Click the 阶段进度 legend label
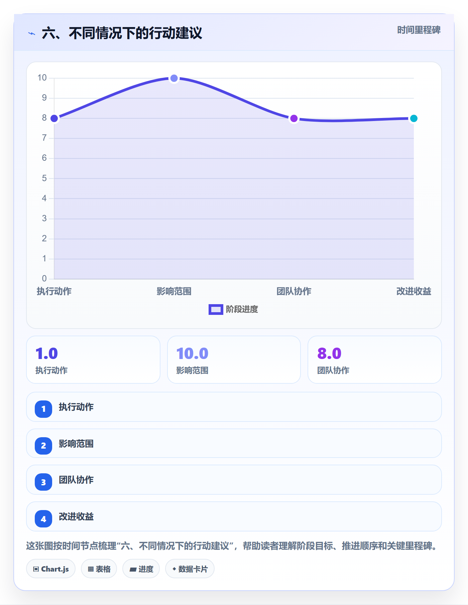The height and width of the screenshot is (605, 468). [x=242, y=310]
